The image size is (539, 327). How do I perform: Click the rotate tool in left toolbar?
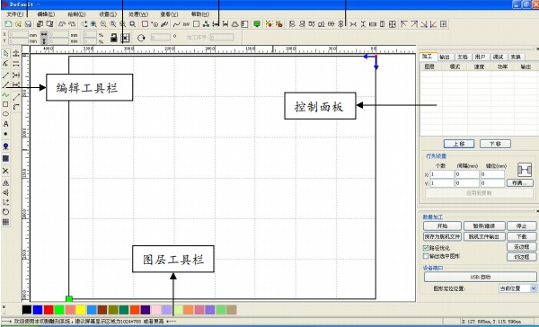click(x=5, y=212)
